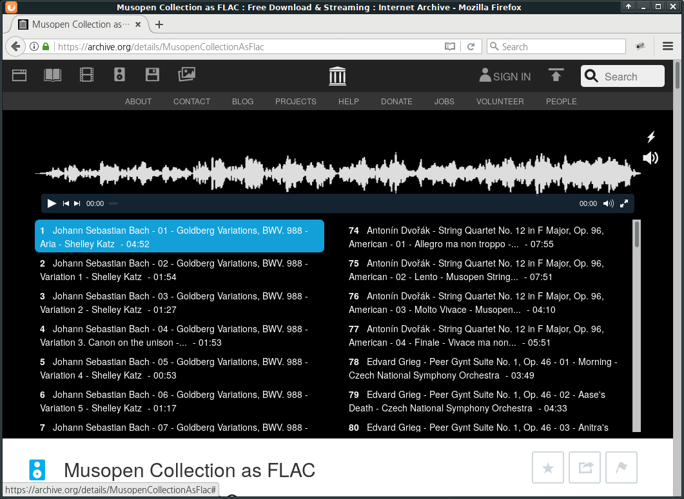Screen dimensions: 684x499
Task: Close the Musopen Collection tab
Action: pos(138,24)
